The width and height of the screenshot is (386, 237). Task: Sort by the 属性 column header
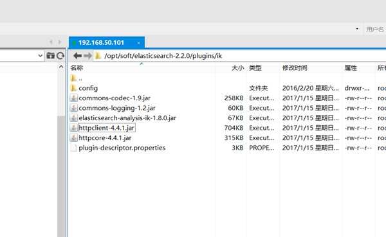pos(351,68)
